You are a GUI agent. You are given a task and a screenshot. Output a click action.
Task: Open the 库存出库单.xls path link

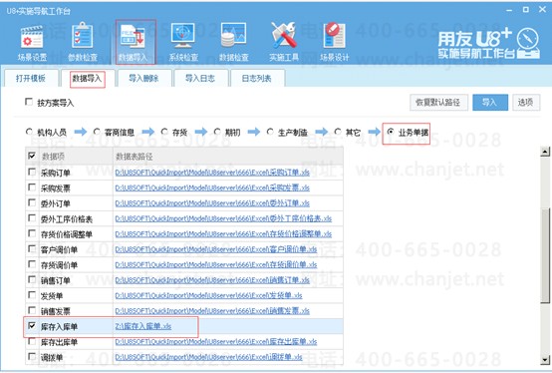[216, 342]
